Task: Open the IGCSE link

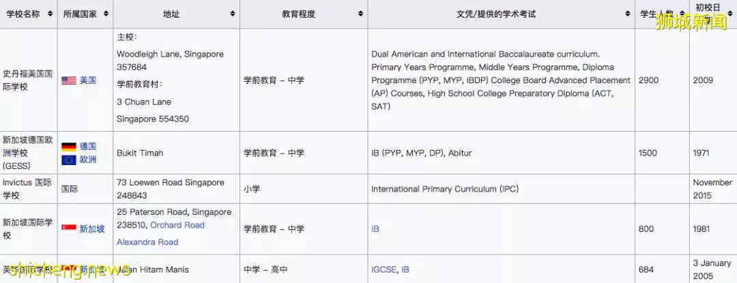Action: click(x=384, y=270)
